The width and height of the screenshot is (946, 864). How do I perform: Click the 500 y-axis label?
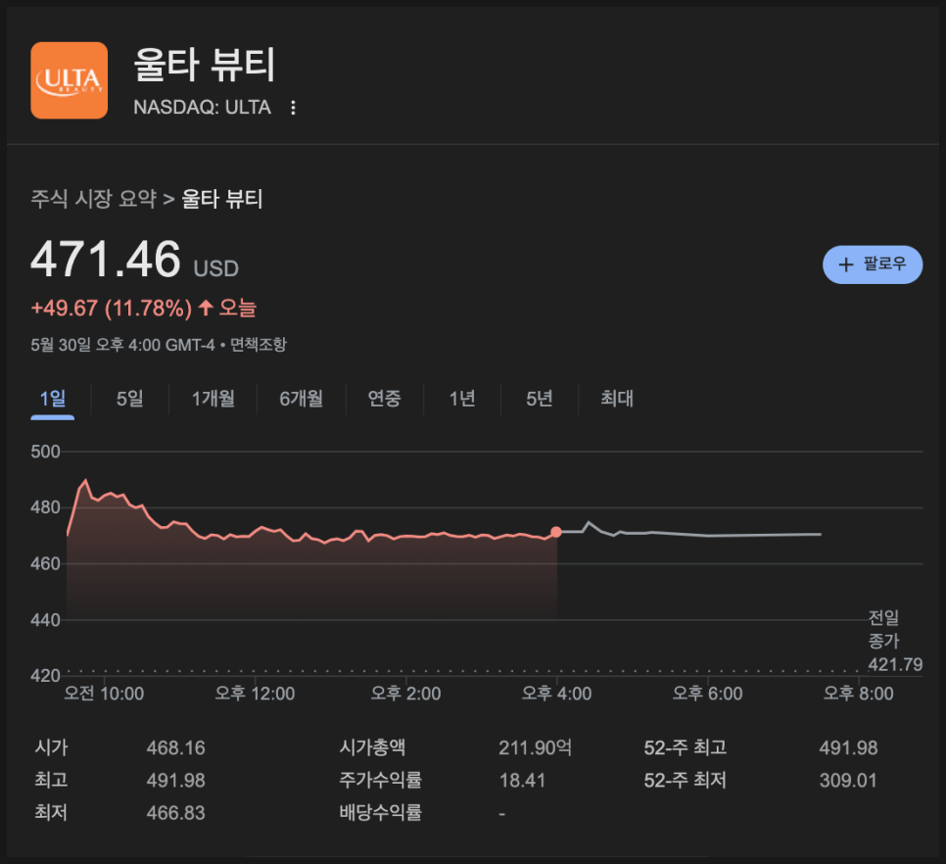(45, 452)
